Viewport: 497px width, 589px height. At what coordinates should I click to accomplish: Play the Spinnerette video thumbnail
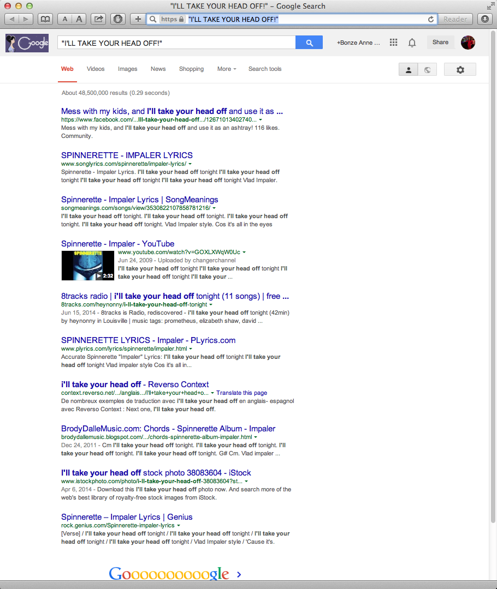88,266
